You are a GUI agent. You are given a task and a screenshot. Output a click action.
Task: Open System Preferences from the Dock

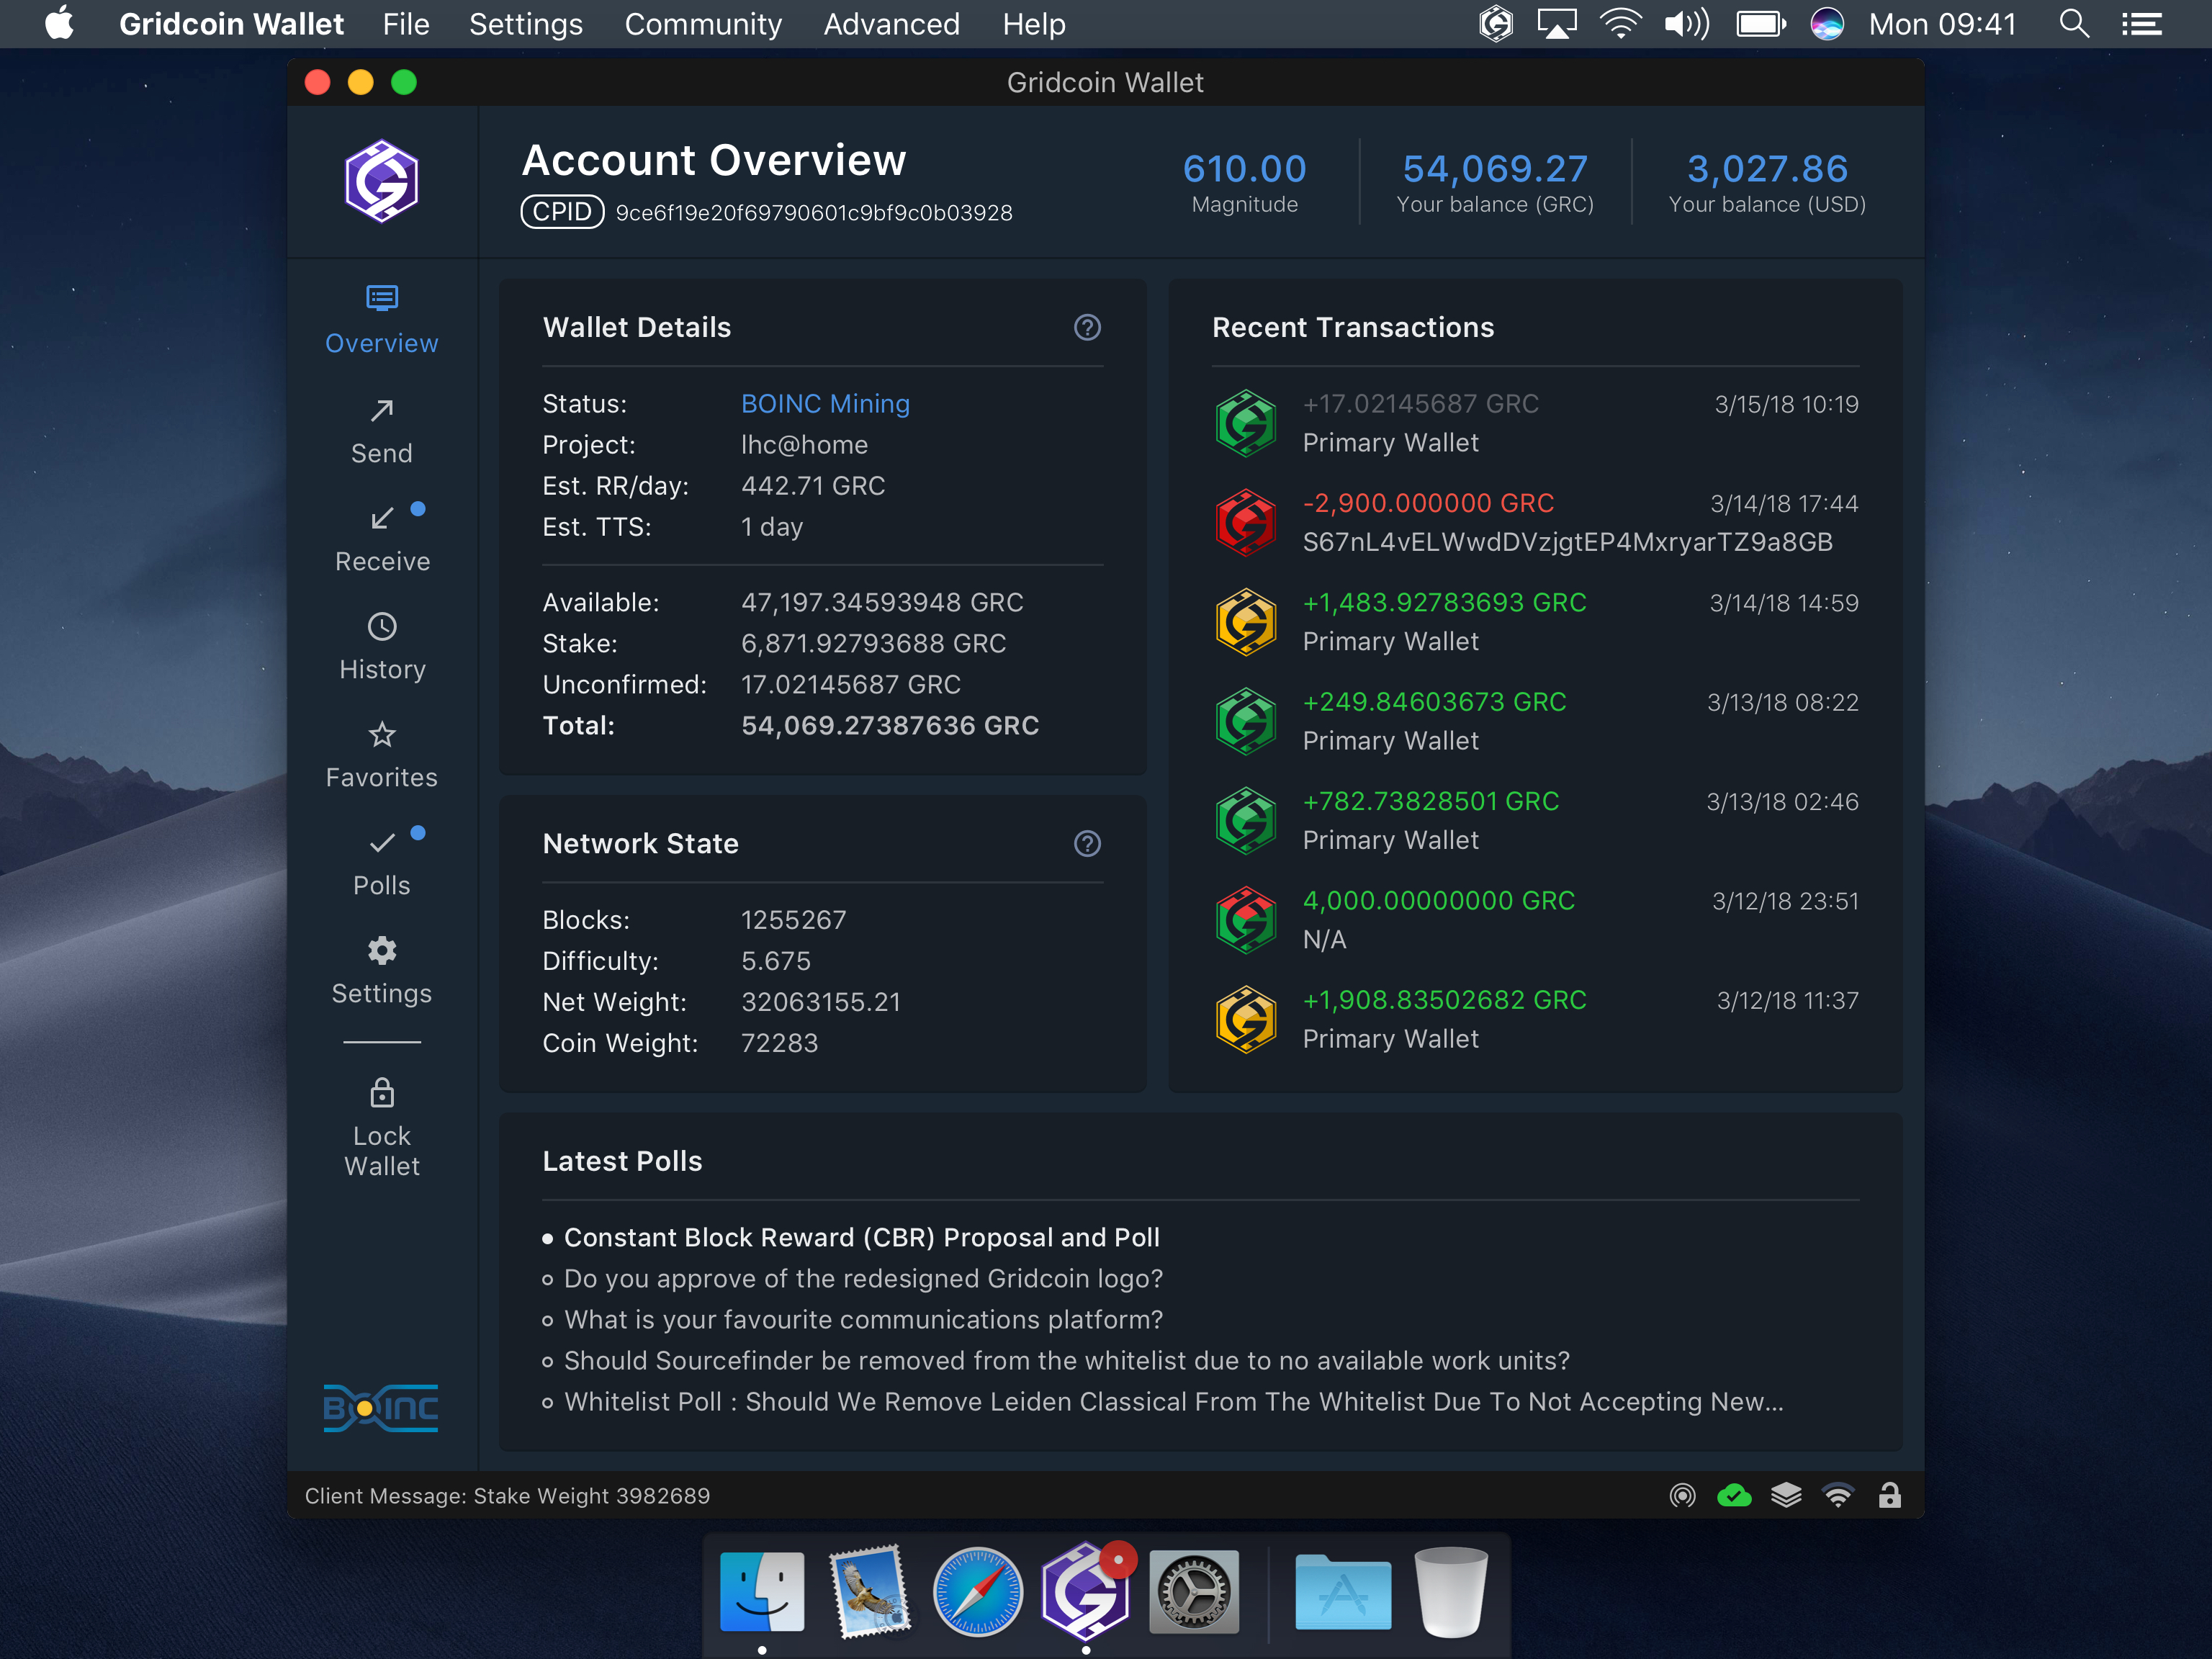pyautogui.click(x=1194, y=1591)
